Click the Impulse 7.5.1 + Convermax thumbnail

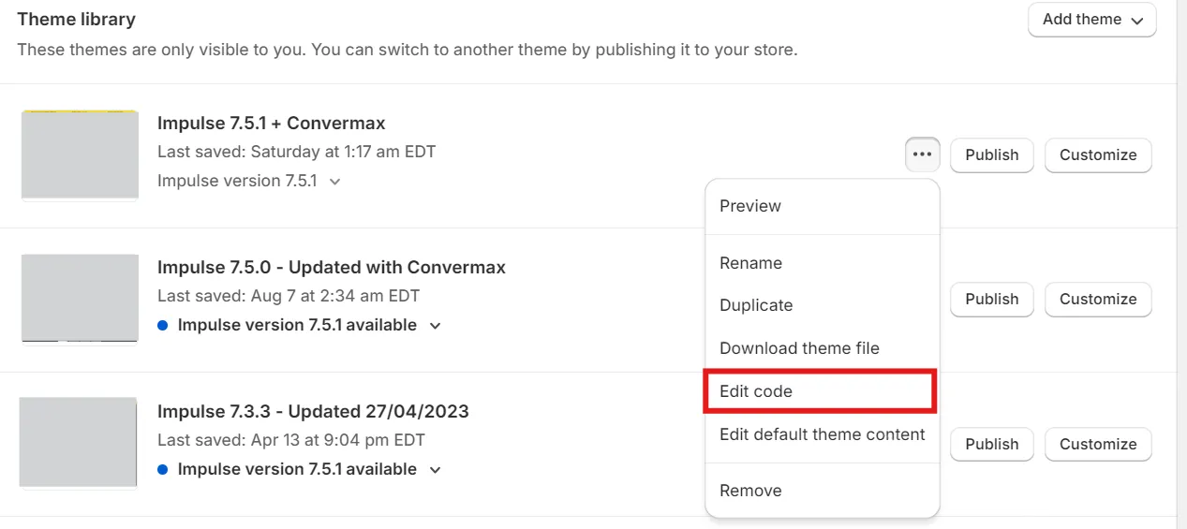tap(80, 154)
